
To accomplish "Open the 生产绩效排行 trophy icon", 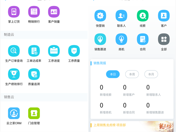I will pos(14,74).
